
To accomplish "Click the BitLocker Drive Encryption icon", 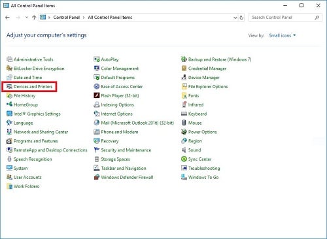I will click(9, 69).
